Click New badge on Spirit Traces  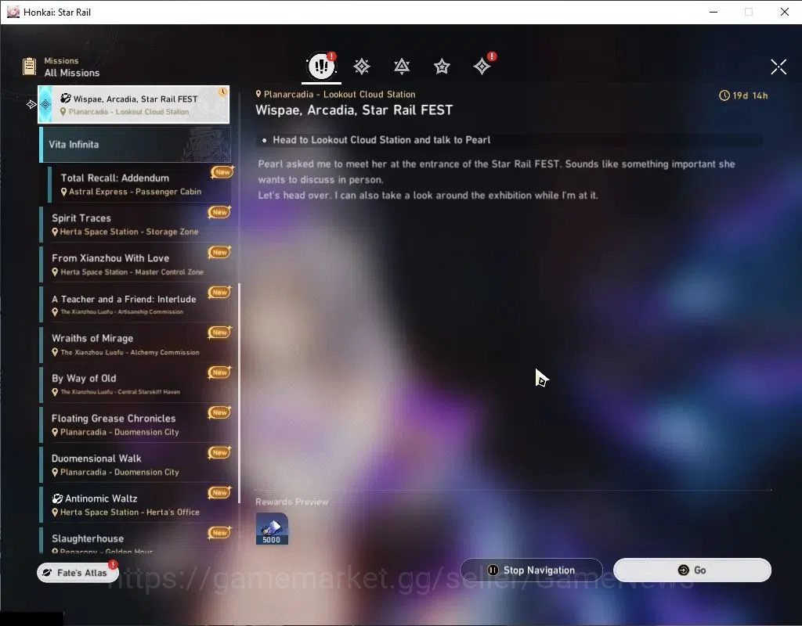[x=219, y=212]
